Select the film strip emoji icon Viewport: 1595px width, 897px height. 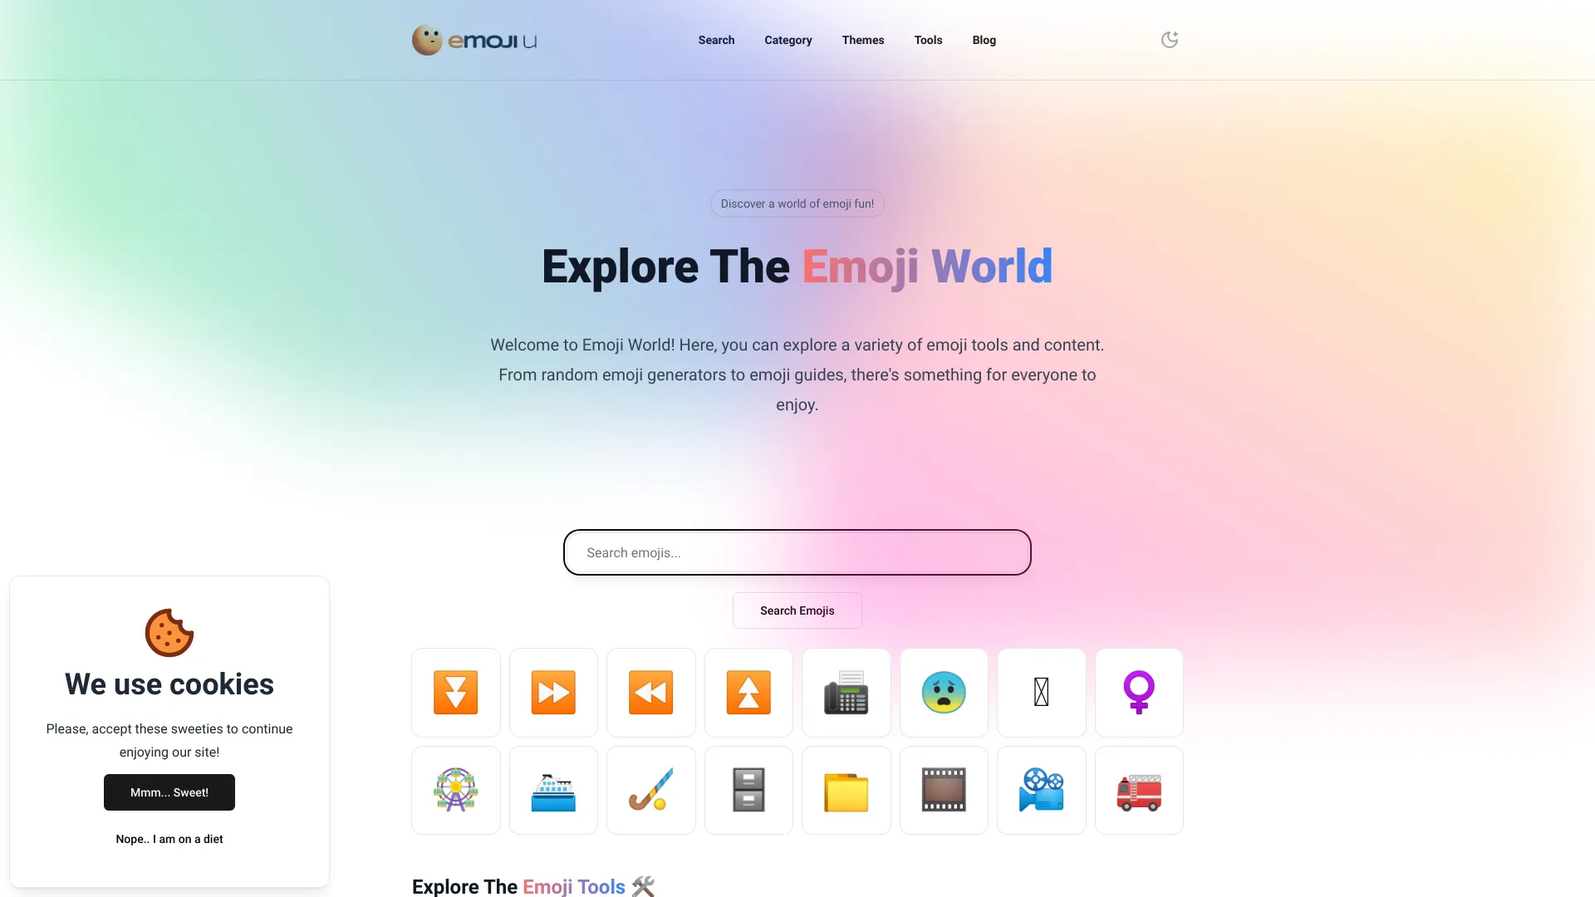943,790
